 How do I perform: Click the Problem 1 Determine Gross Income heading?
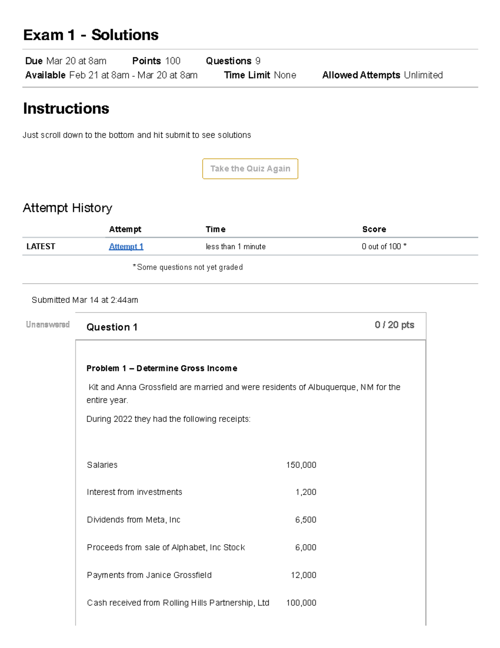pyautogui.click(x=162, y=368)
